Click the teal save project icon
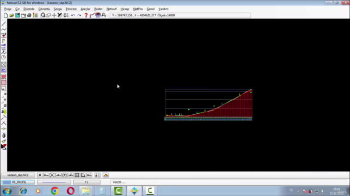Viewport: 350px width, 196px height. 17,15
